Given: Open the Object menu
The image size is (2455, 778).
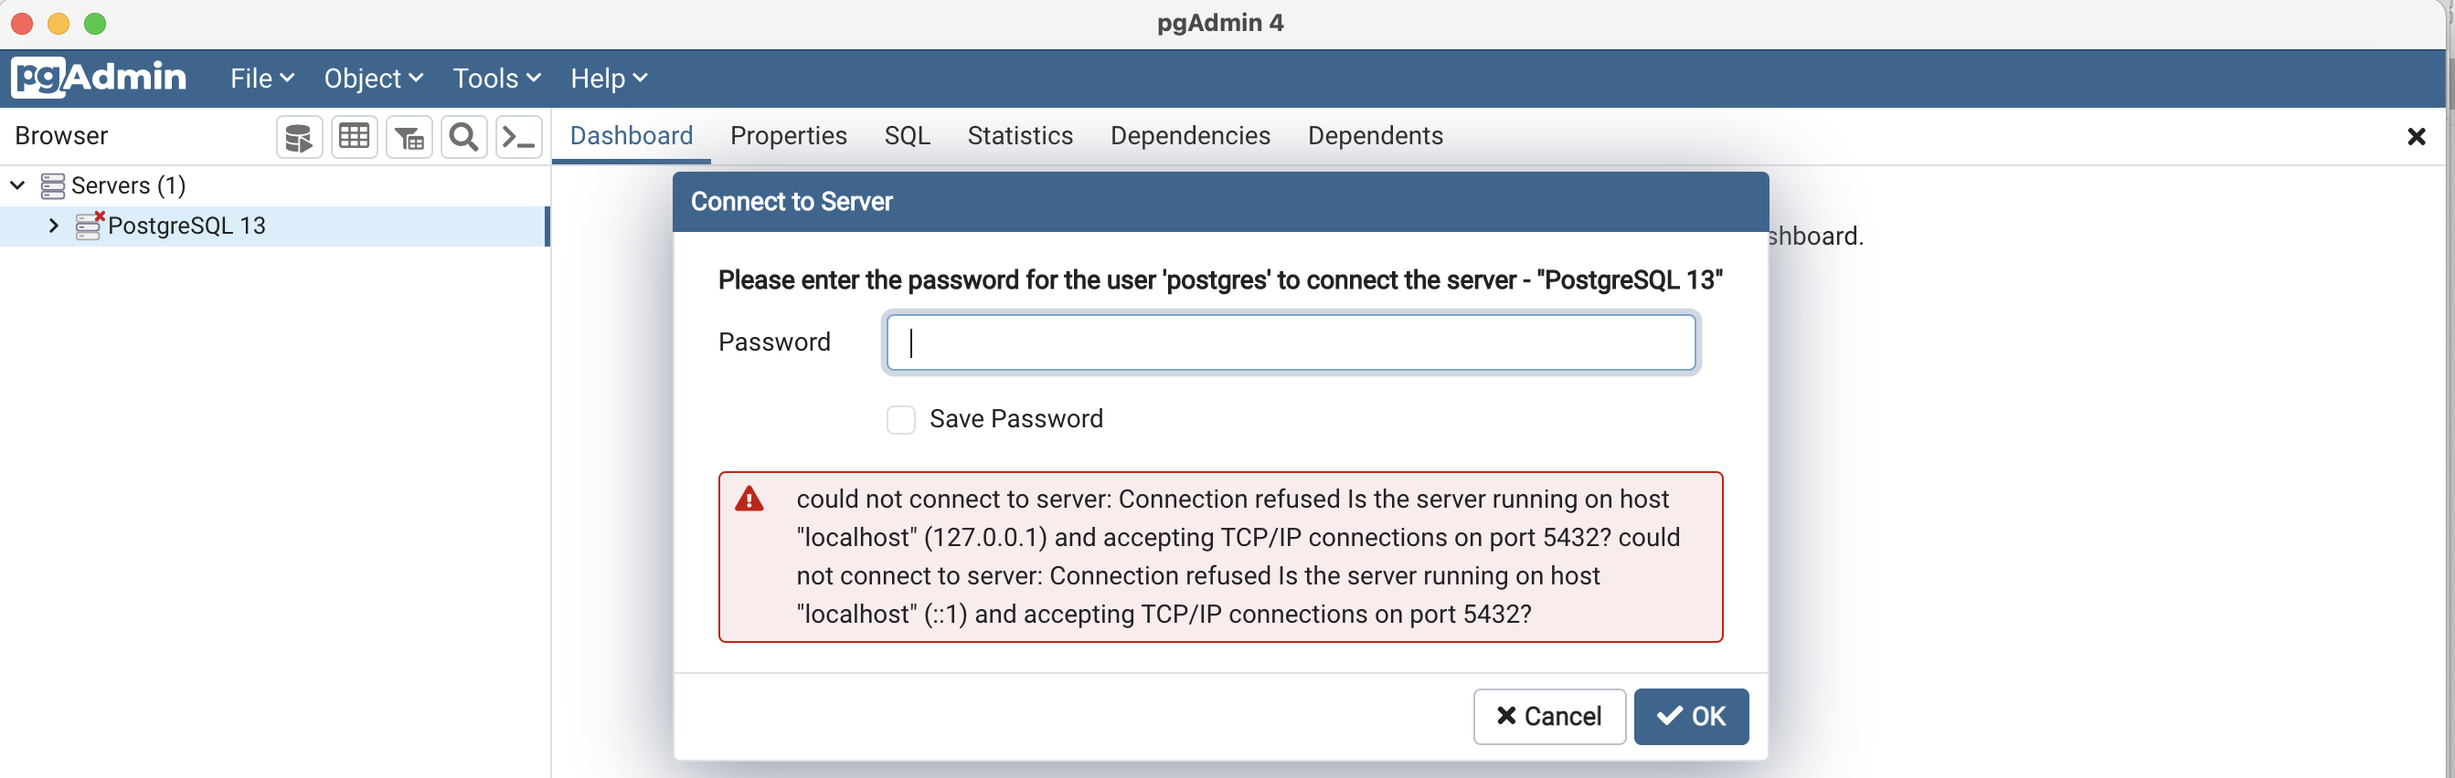Looking at the screenshot, I should pyautogui.click(x=374, y=79).
